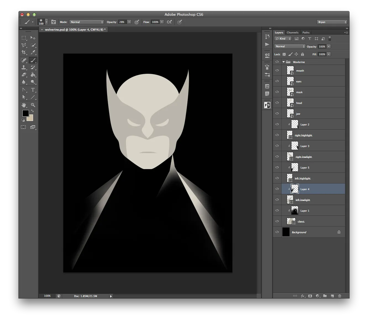Open the layer blend mode dropdown

[290, 46]
